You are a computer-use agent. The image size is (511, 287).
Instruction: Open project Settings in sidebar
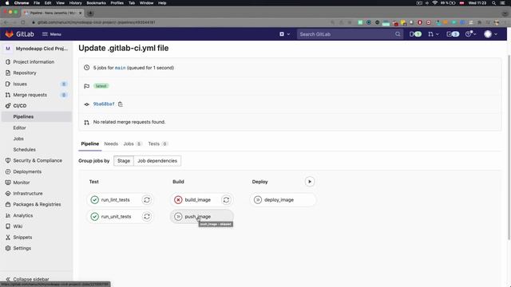tap(37, 248)
